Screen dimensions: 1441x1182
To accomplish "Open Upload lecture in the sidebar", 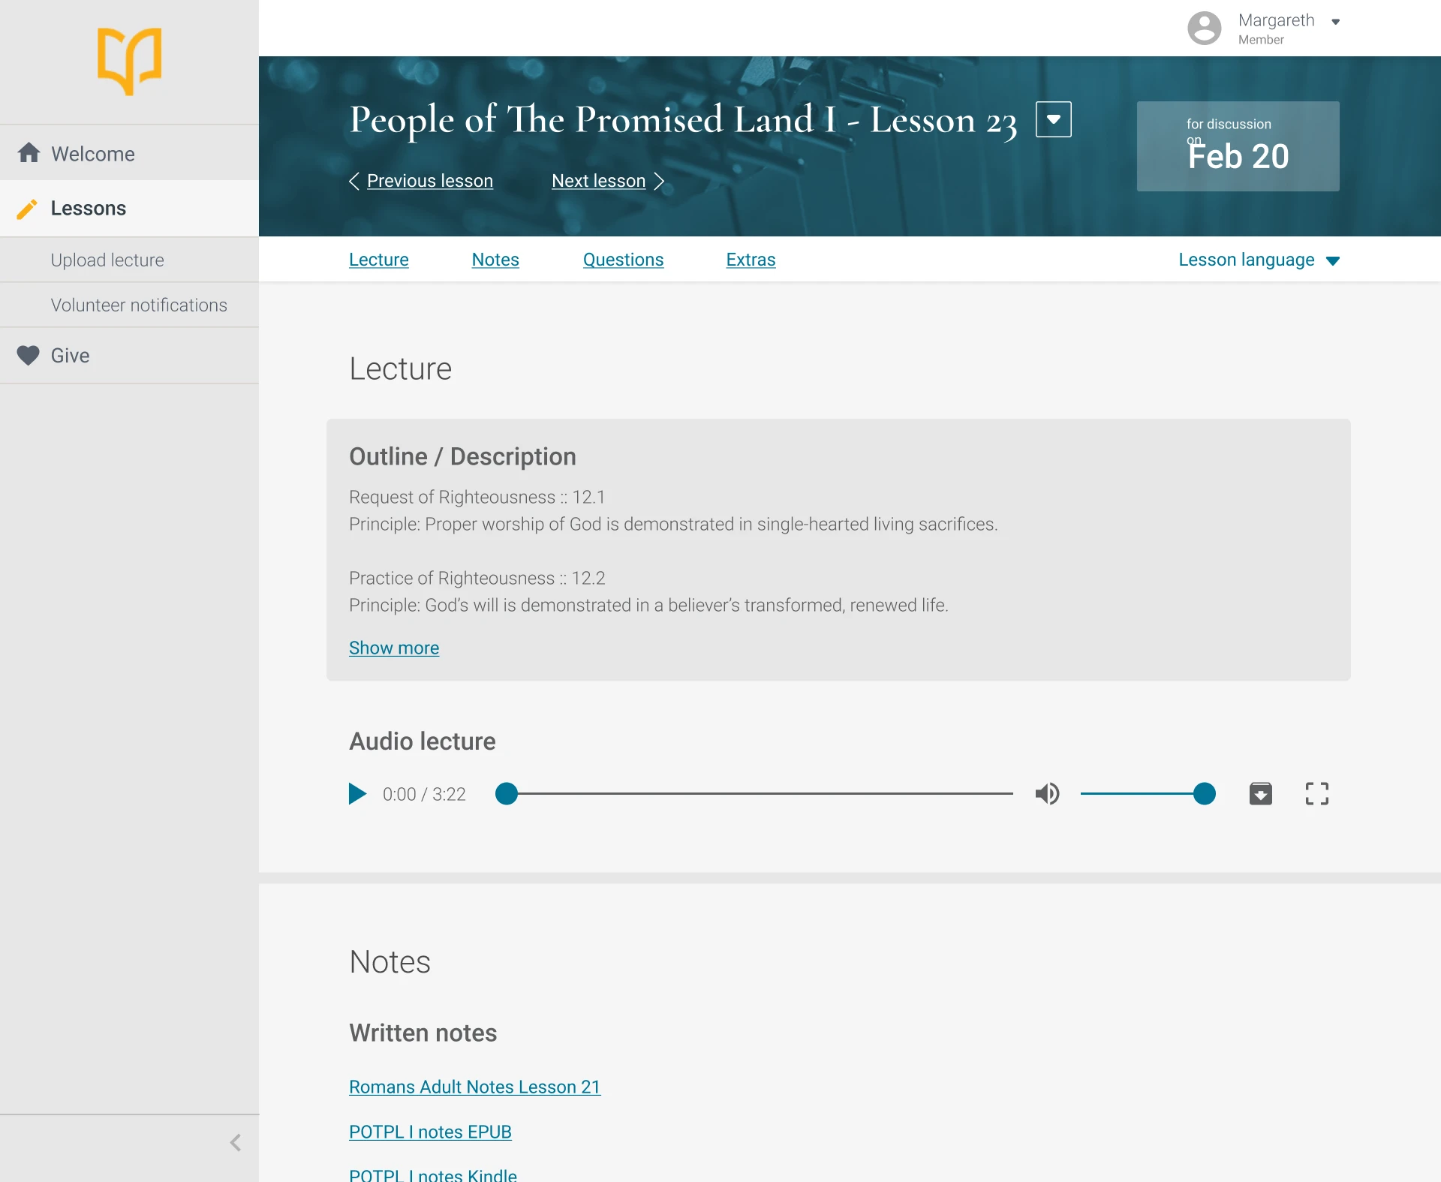I will tap(107, 260).
